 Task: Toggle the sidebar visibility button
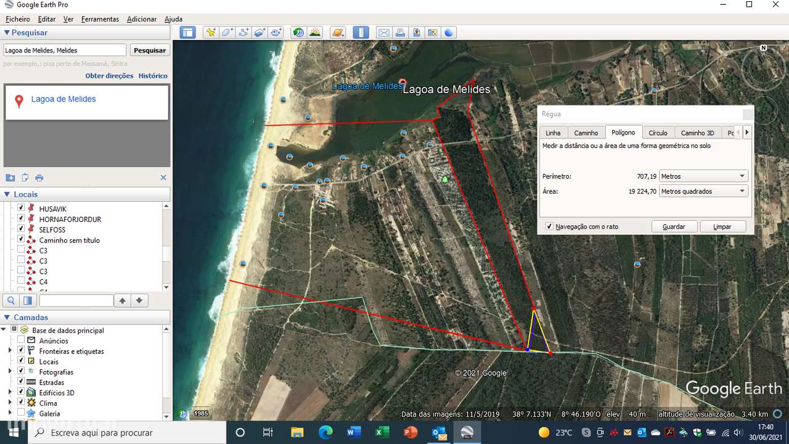pyautogui.click(x=187, y=32)
